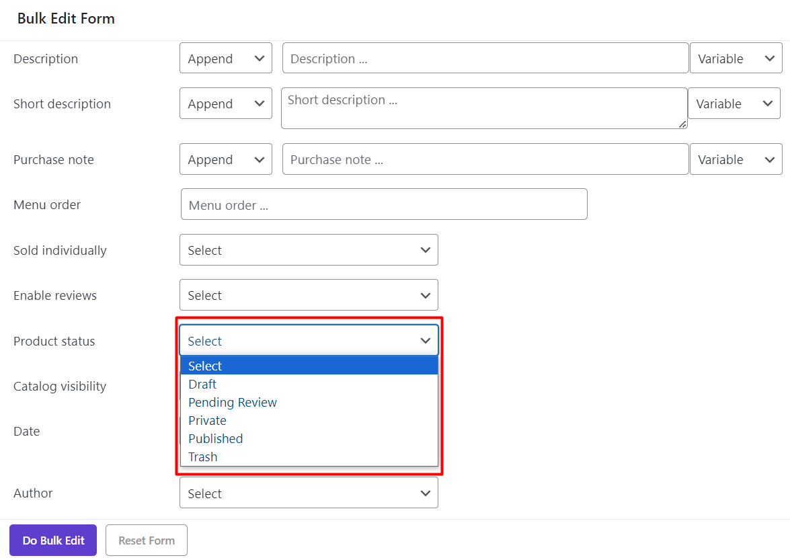790x558 pixels.
Task: Select Private in the status list
Action: click(x=207, y=420)
